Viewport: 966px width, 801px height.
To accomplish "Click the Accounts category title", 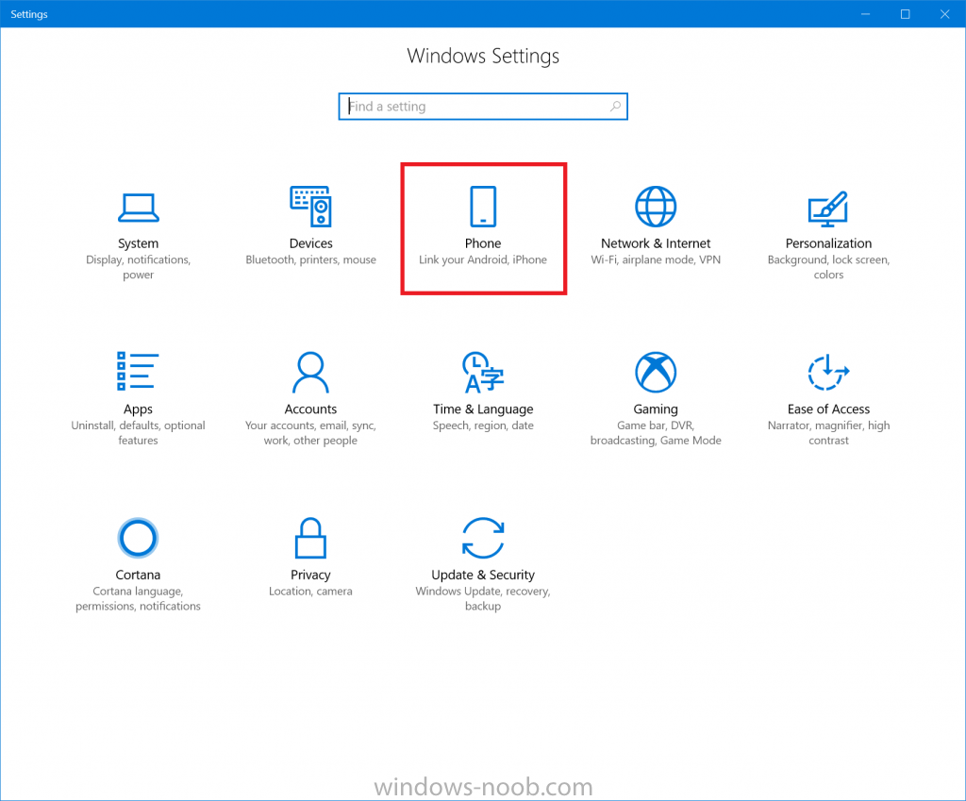I will pos(310,409).
